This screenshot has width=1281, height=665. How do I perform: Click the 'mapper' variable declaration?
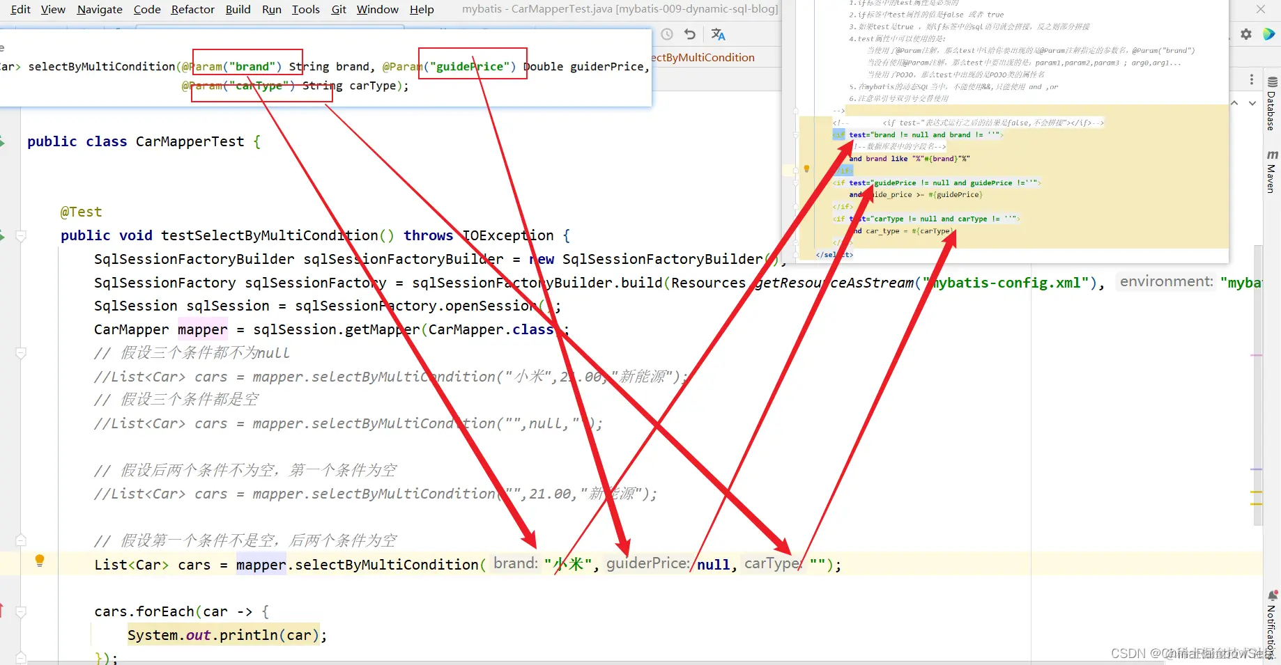(202, 329)
